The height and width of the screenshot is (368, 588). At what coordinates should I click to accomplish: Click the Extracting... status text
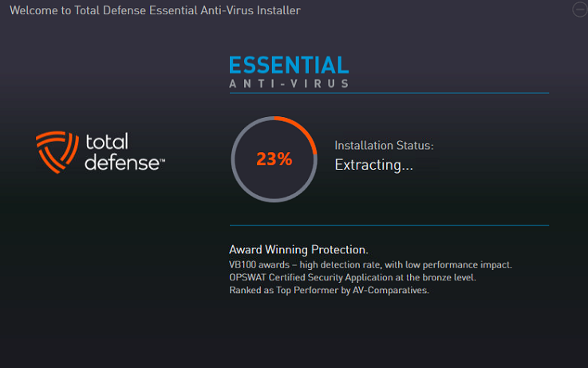point(374,165)
